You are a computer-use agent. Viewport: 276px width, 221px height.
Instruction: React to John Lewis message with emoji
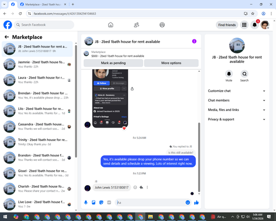point(135,187)
